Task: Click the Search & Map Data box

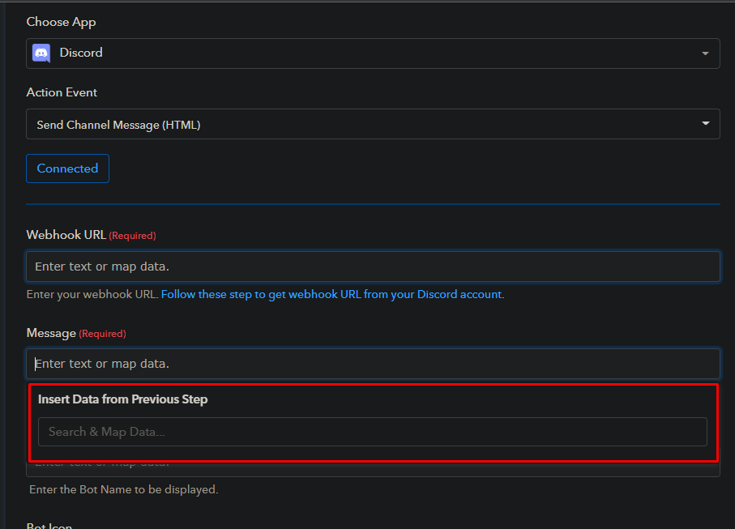Action: (x=372, y=432)
